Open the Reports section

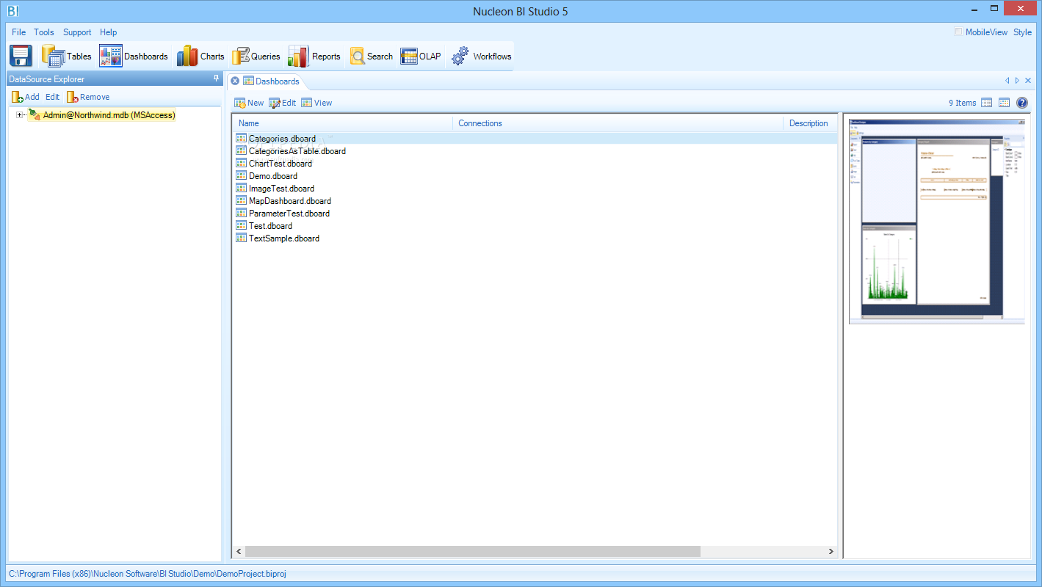coord(314,56)
